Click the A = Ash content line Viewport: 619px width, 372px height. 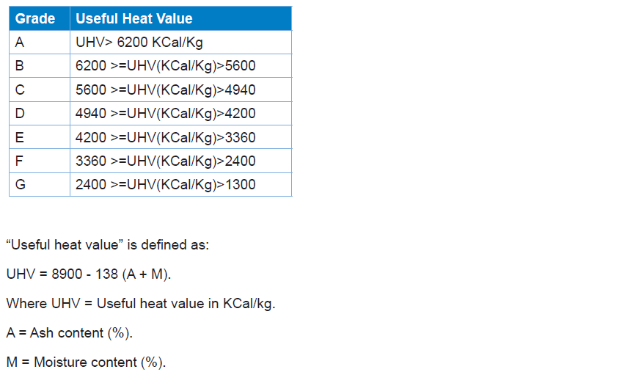70,332
